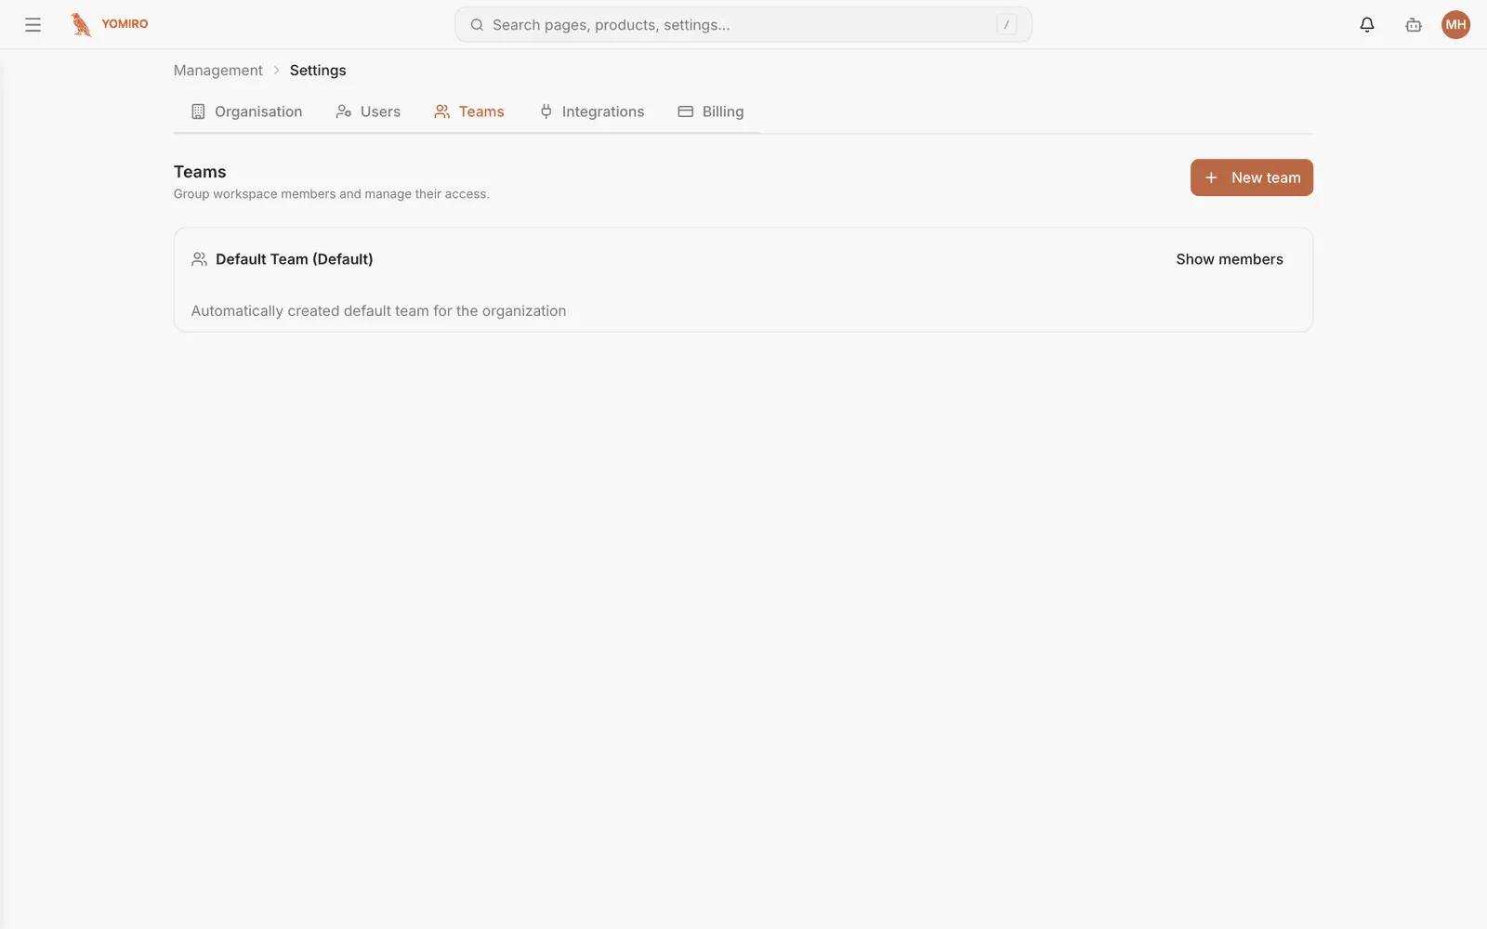Image resolution: width=1487 pixels, height=929 pixels.
Task: Click the search magnifier icon
Action: (x=477, y=25)
